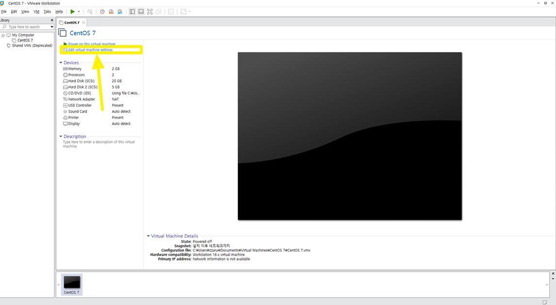Click the USB Controller device icon
This screenshot has width=556, height=305.
point(65,106)
